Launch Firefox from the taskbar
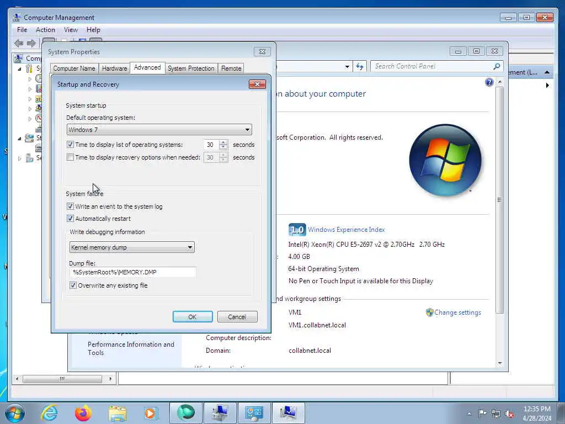This screenshot has width=565, height=424. pyautogui.click(x=83, y=413)
